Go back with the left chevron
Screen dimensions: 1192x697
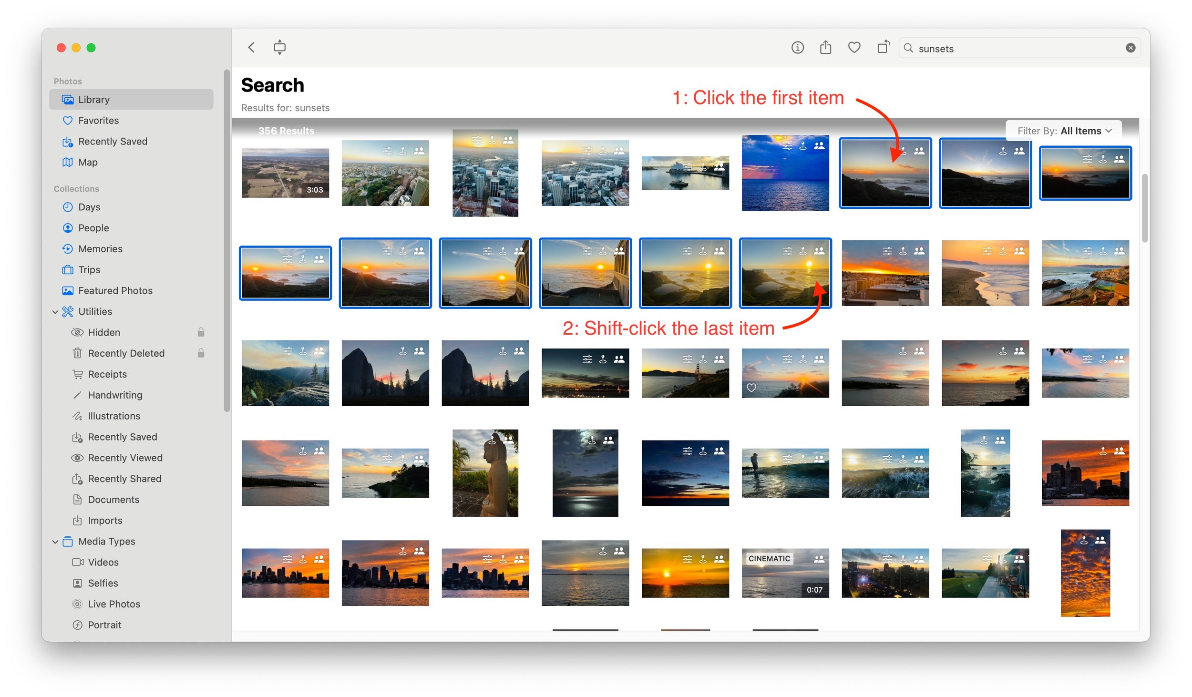click(x=252, y=47)
